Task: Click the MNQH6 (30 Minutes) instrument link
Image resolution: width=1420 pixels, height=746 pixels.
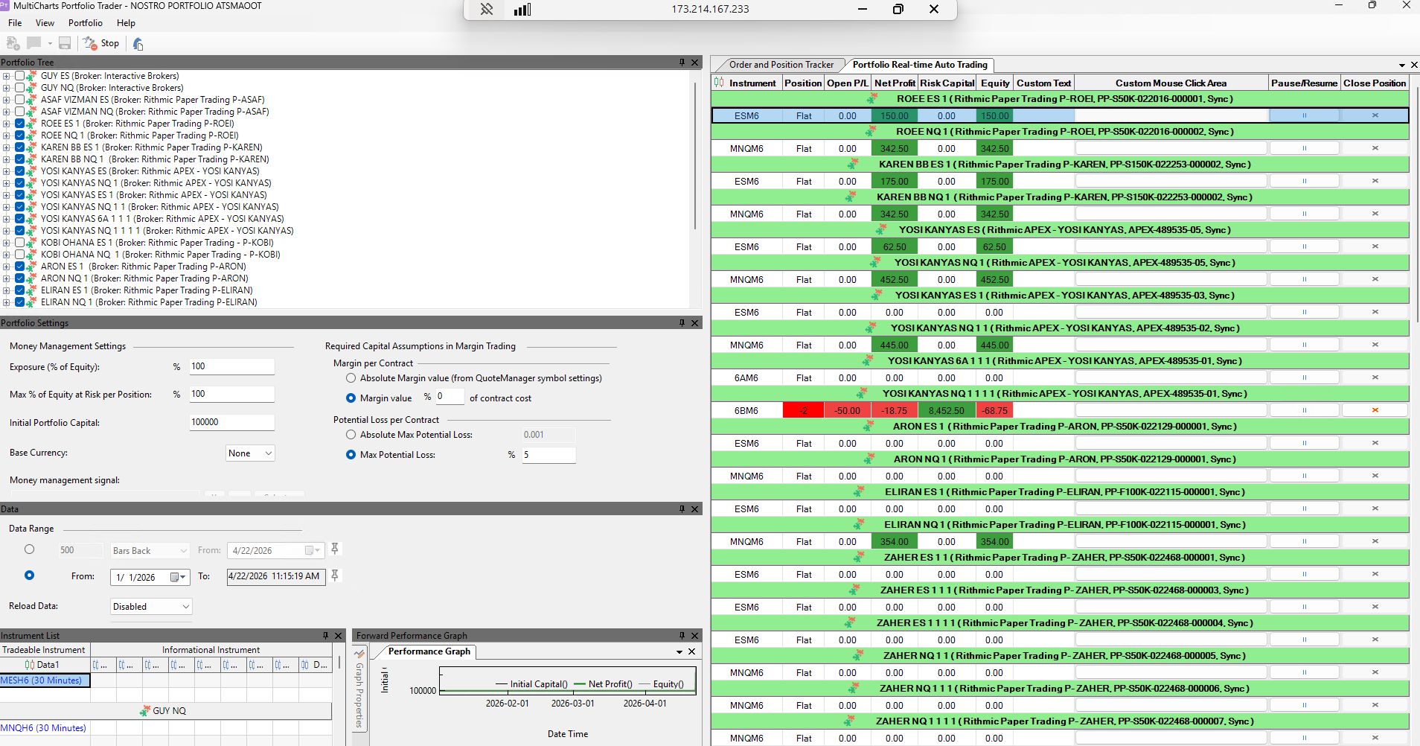Action: (x=43, y=728)
